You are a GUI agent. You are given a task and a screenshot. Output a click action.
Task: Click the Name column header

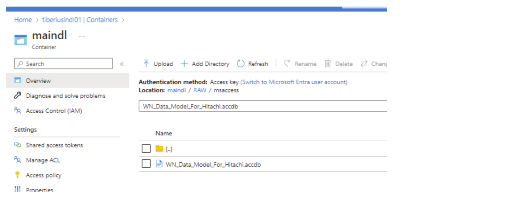[164, 133]
